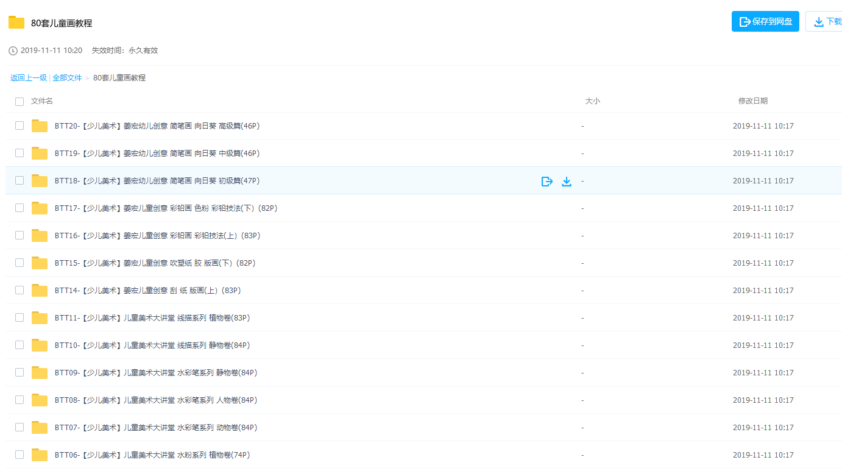Check the box for BTT07 动物卷

(x=19, y=427)
